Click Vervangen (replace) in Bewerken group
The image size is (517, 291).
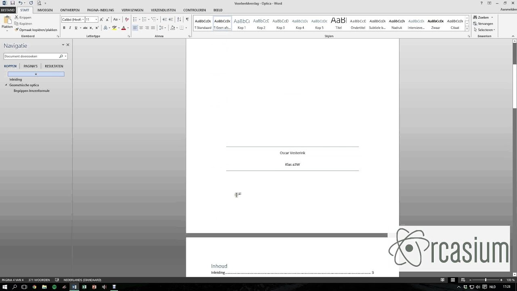click(x=483, y=24)
